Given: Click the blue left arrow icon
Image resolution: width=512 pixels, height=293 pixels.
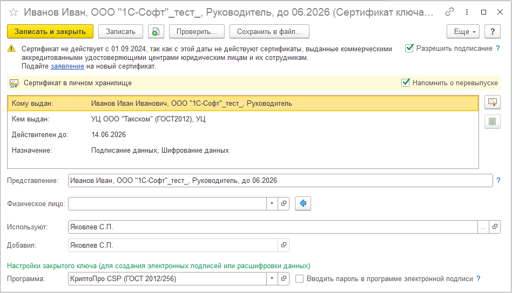Looking at the screenshot, I should click(303, 203).
